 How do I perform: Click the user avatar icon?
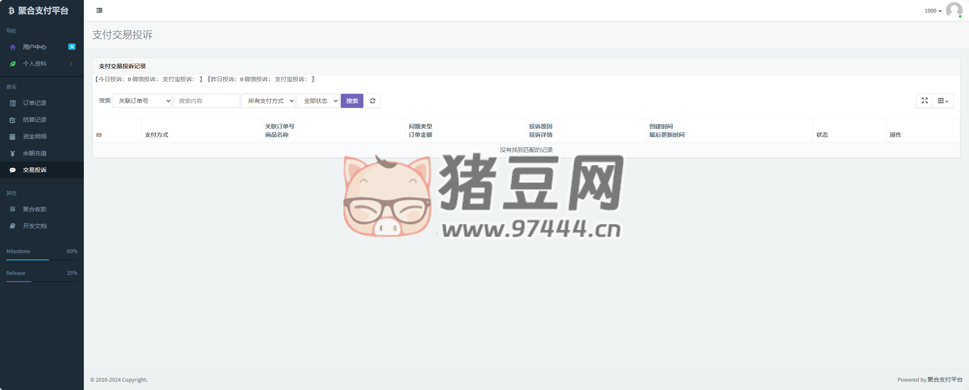(x=954, y=10)
